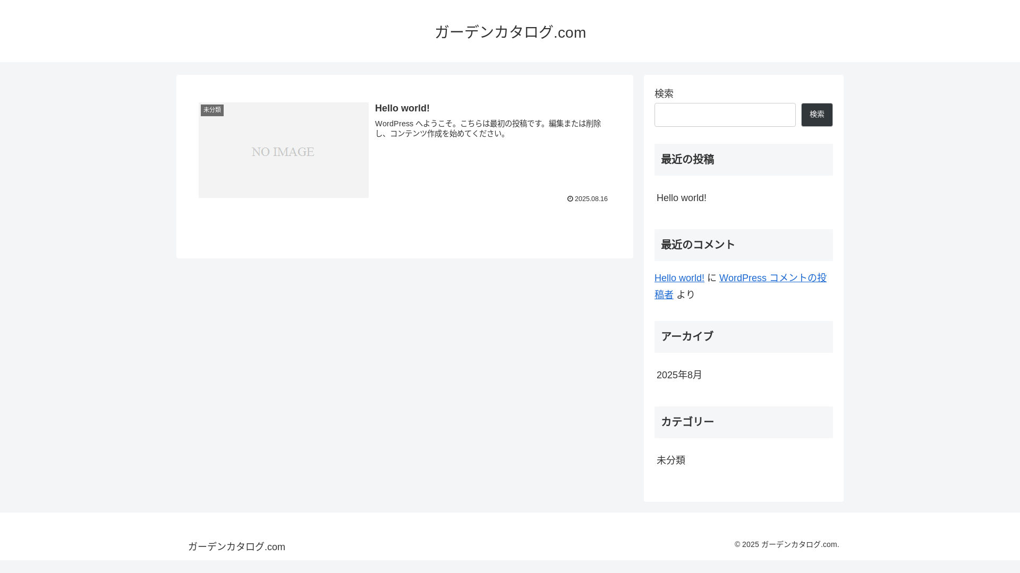Open the Hello world! link in recent comments
This screenshot has width=1020, height=573.
[x=679, y=278]
